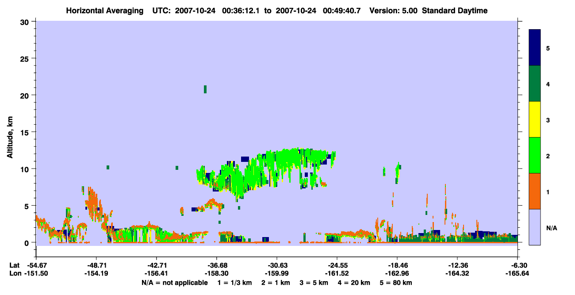Click the longitude label '-162.96'
Viewport: 575px width, 295px height.
point(397,273)
